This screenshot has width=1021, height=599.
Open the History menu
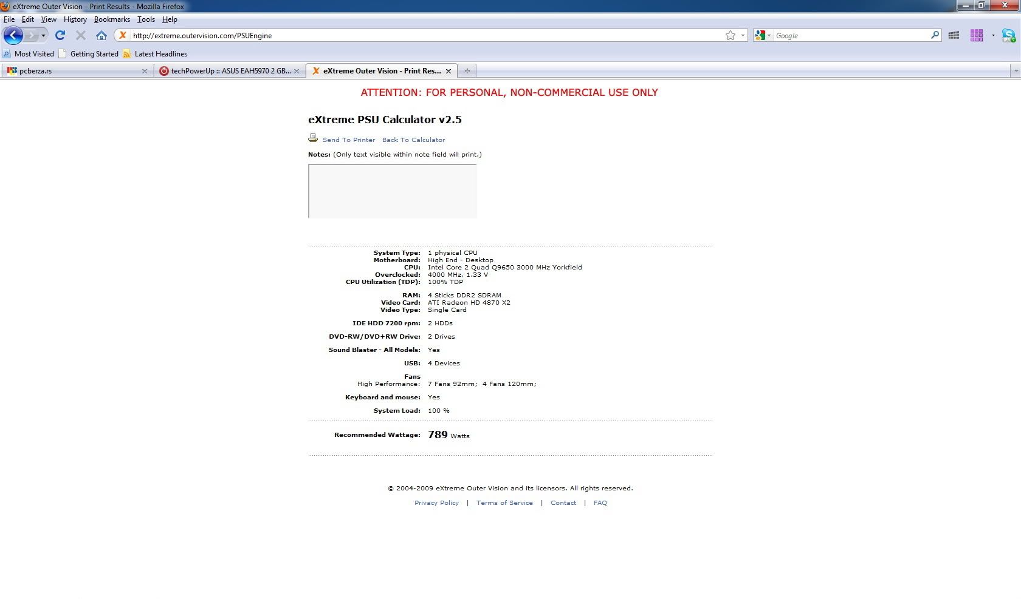pos(75,19)
